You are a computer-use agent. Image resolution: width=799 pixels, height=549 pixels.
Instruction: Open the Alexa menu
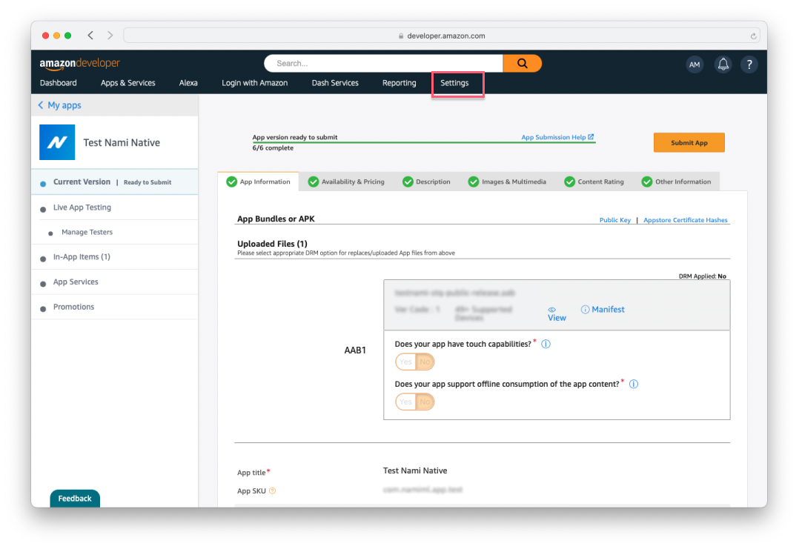(188, 82)
